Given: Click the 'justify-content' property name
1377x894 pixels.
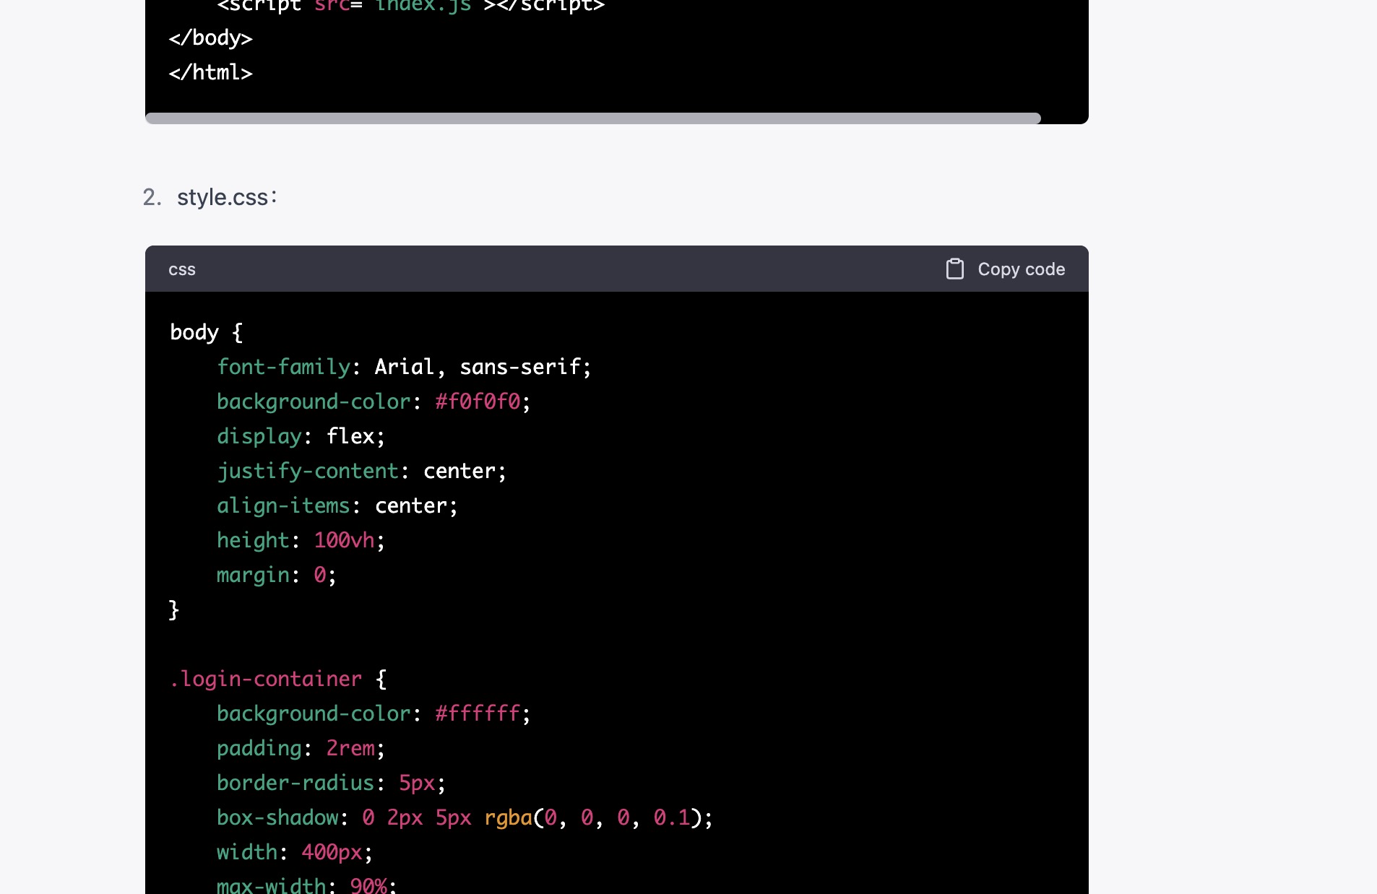Looking at the screenshot, I should [308, 471].
